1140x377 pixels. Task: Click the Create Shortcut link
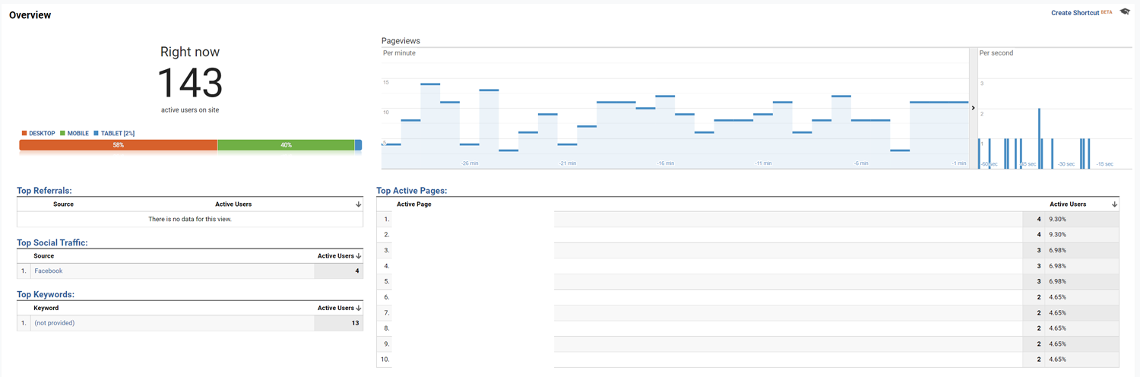tap(1075, 13)
